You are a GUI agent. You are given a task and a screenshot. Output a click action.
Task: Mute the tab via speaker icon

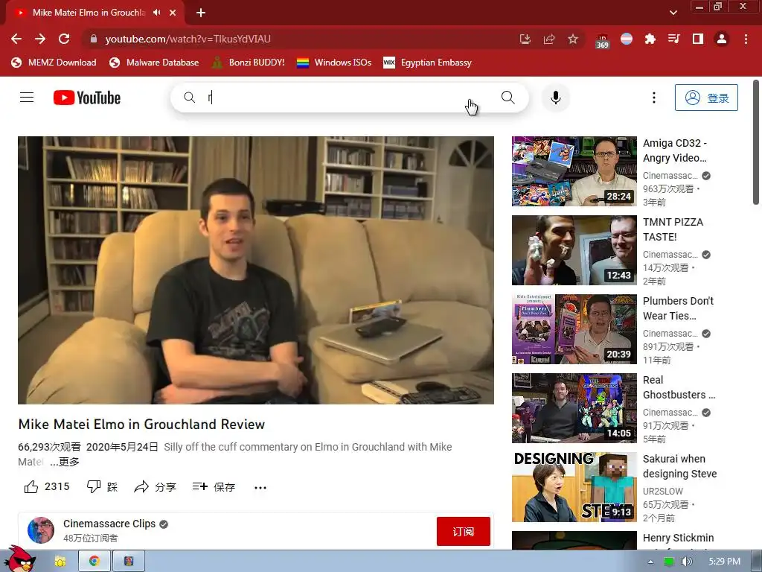click(156, 13)
